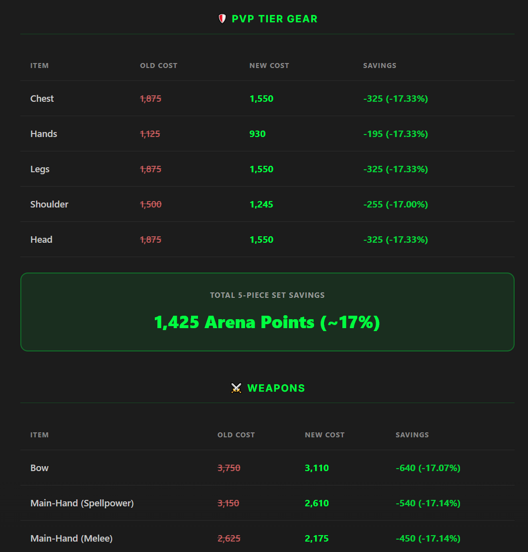Click Old Cost header in tier gear table
The image size is (528, 552).
pyautogui.click(x=158, y=66)
